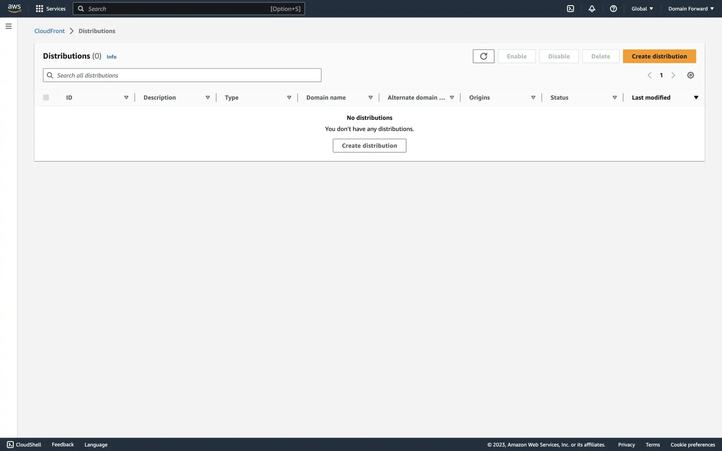Open the CloudShell terminal icon in top bar
The image size is (722, 451).
(570, 8)
